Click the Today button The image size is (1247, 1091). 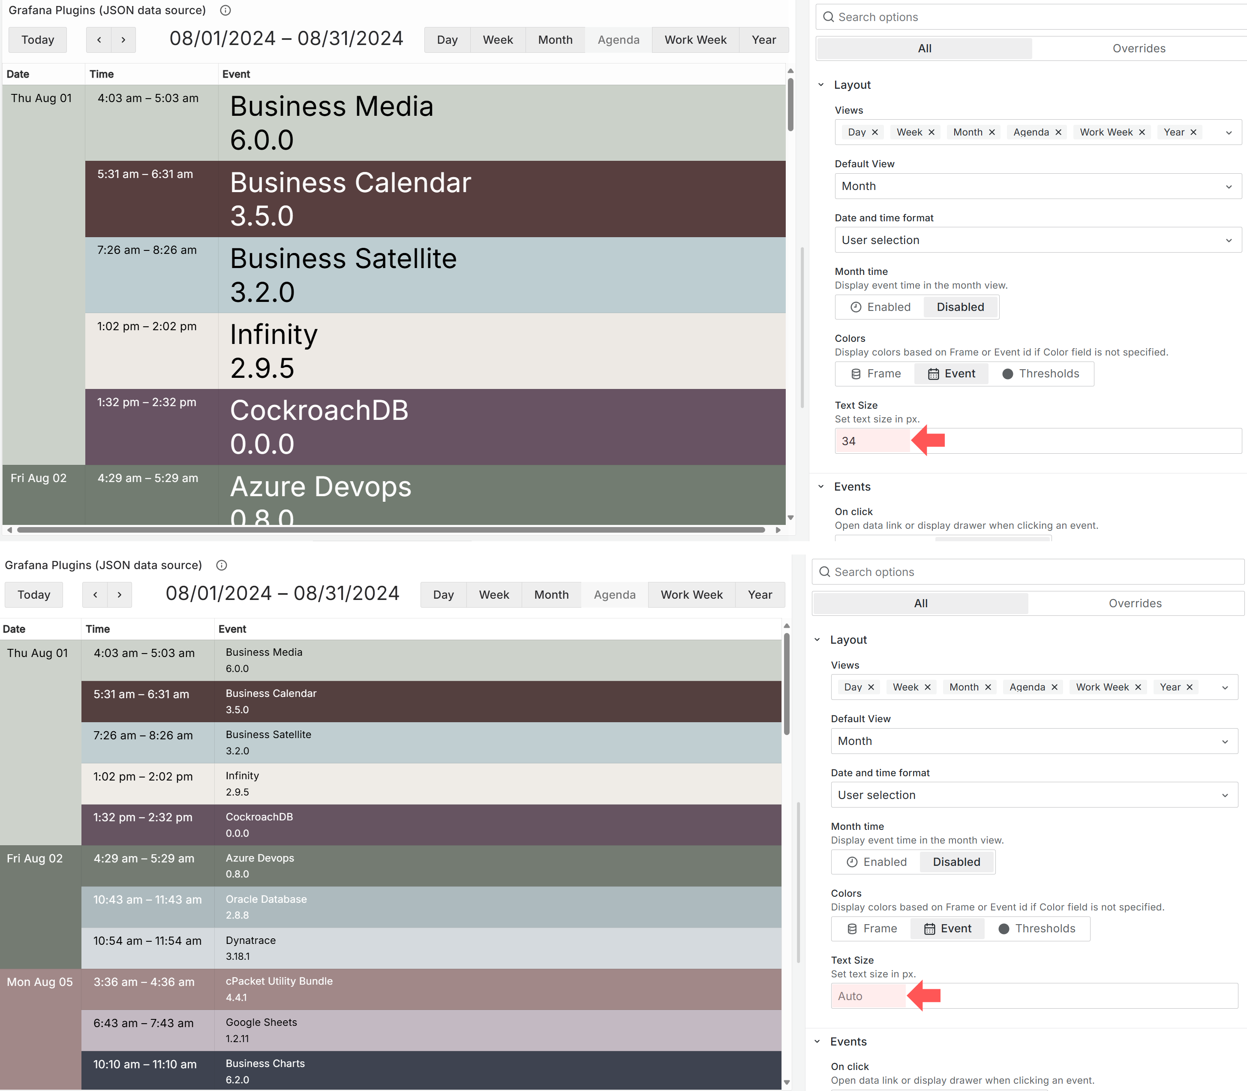[x=38, y=39]
